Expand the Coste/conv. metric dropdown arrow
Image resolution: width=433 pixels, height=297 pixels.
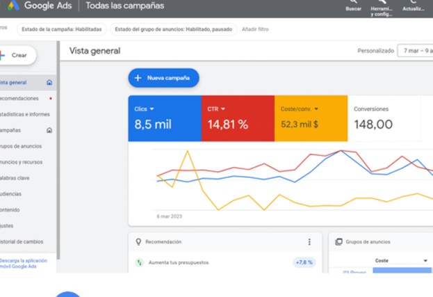tap(316, 109)
